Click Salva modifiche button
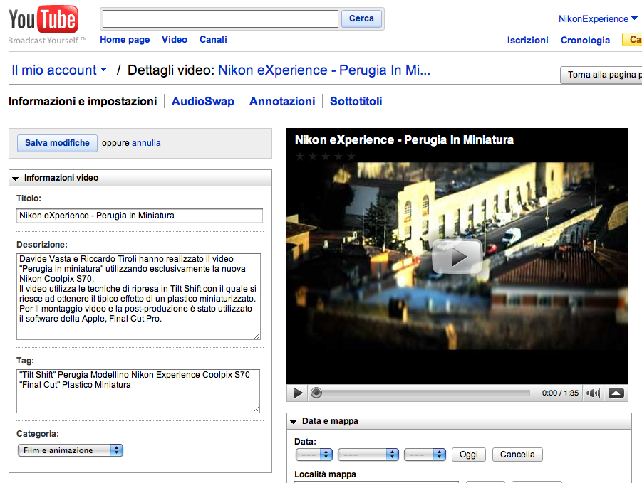This screenshot has width=642, height=483. point(57,143)
